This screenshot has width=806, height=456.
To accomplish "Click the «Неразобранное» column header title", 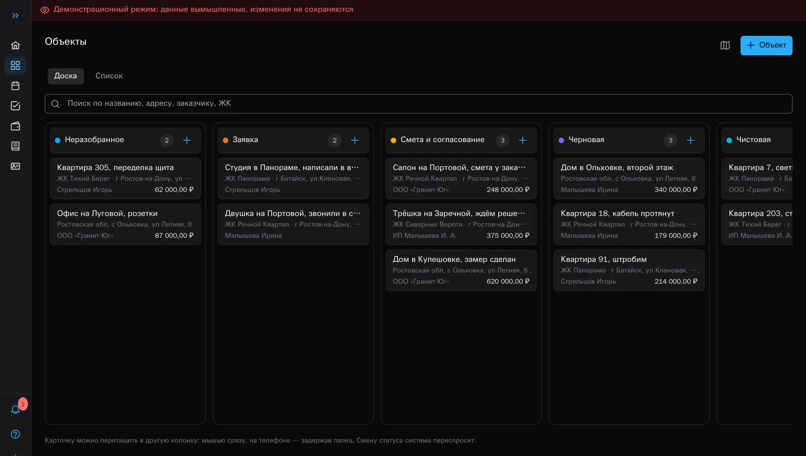I will (x=94, y=140).
